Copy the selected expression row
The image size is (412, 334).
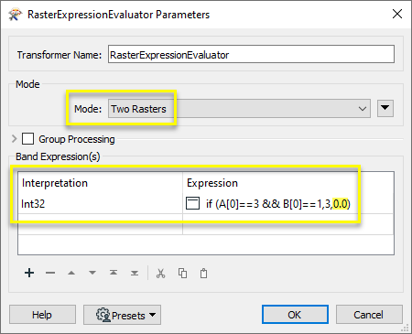182,274
